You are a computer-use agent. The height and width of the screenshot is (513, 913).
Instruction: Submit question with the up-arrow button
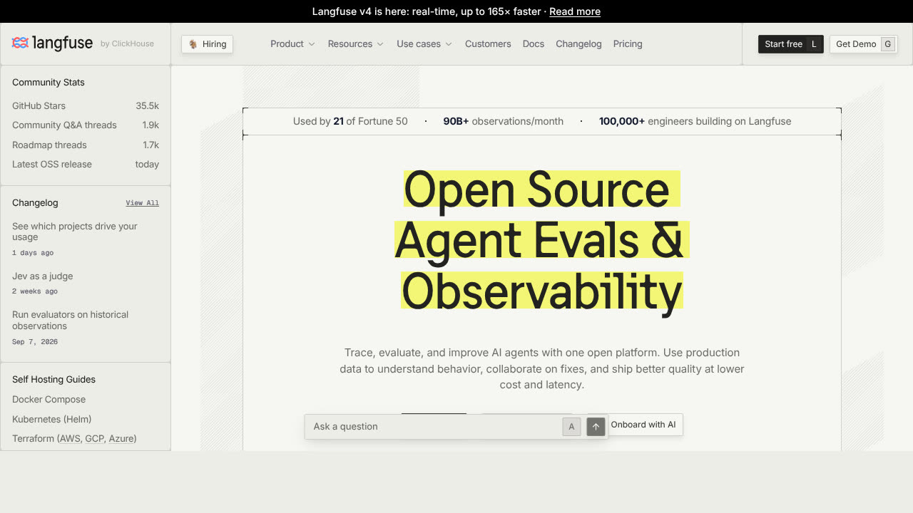click(x=596, y=427)
